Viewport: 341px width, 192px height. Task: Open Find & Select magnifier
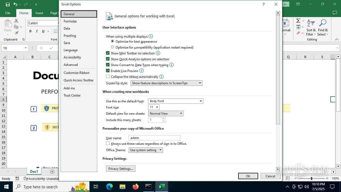(x=323, y=27)
